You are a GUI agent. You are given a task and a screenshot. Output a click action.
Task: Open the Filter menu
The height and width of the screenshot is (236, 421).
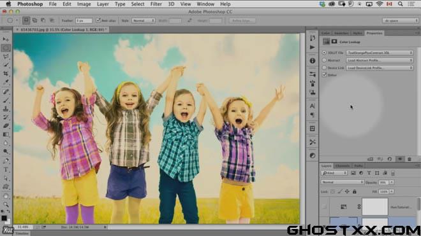coord(156,4)
